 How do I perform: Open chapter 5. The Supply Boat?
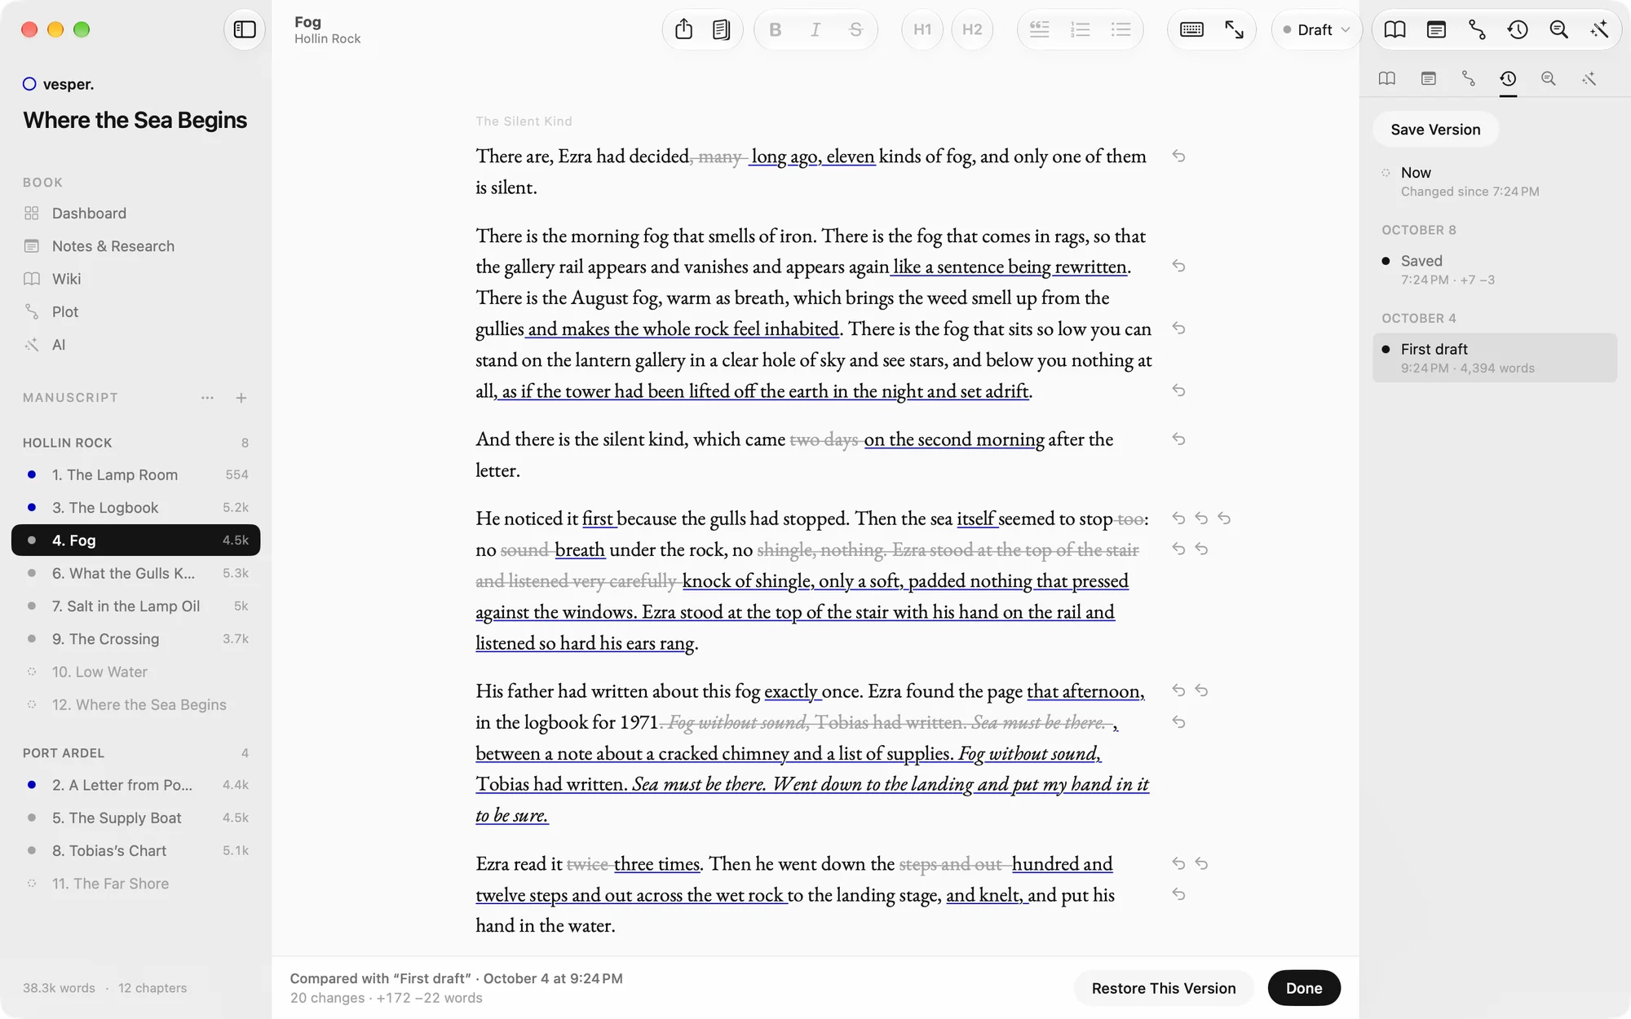pyautogui.click(x=135, y=818)
